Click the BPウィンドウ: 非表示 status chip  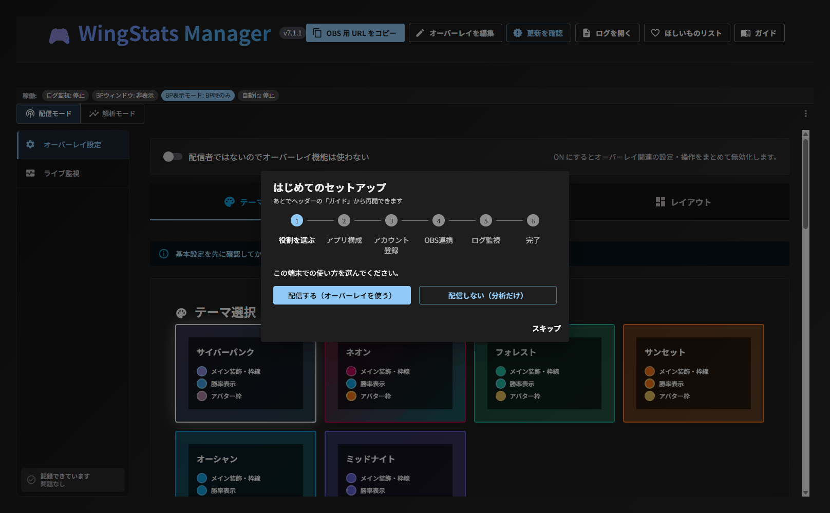[x=125, y=96]
